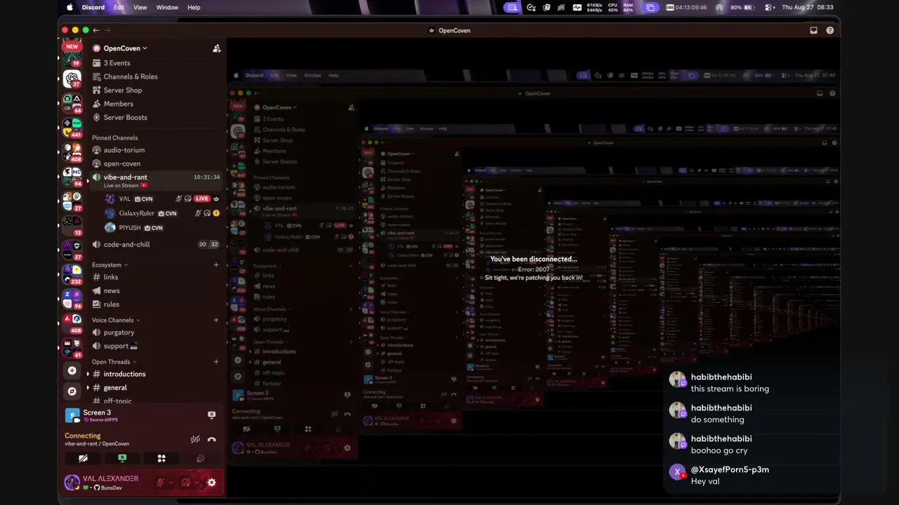Viewport: 899px width, 505px height.
Task: Open the server folder with 232 badge
Action: tap(72, 275)
